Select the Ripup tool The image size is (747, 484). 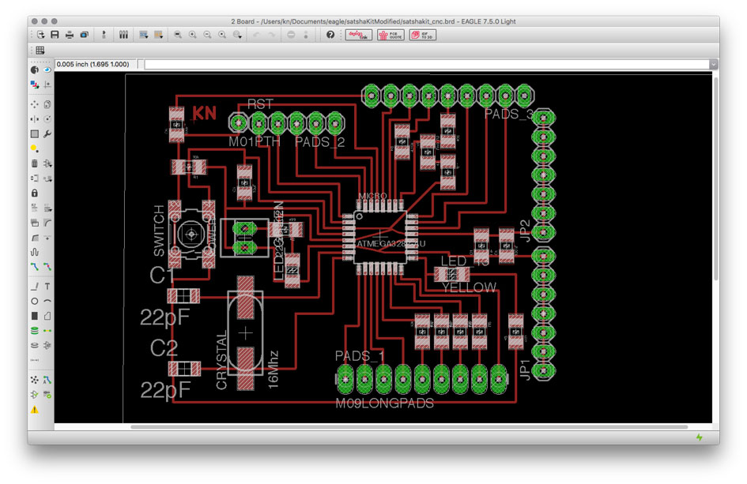click(x=47, y=267)
